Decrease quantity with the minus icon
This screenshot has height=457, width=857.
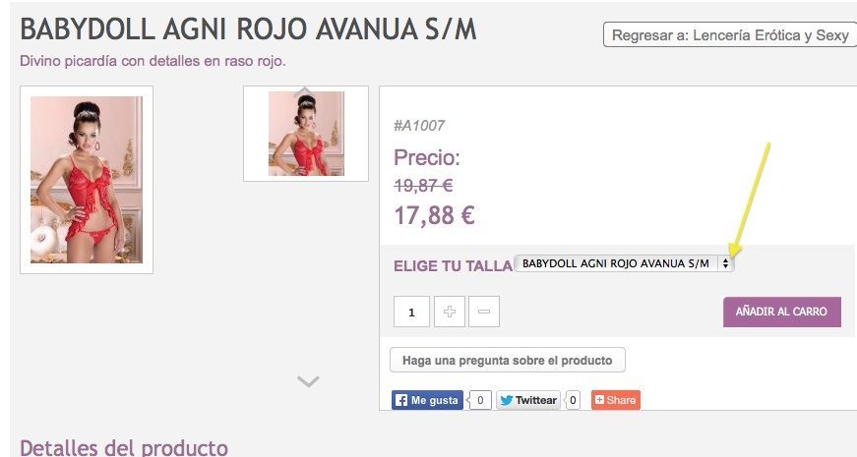(484, 312)
